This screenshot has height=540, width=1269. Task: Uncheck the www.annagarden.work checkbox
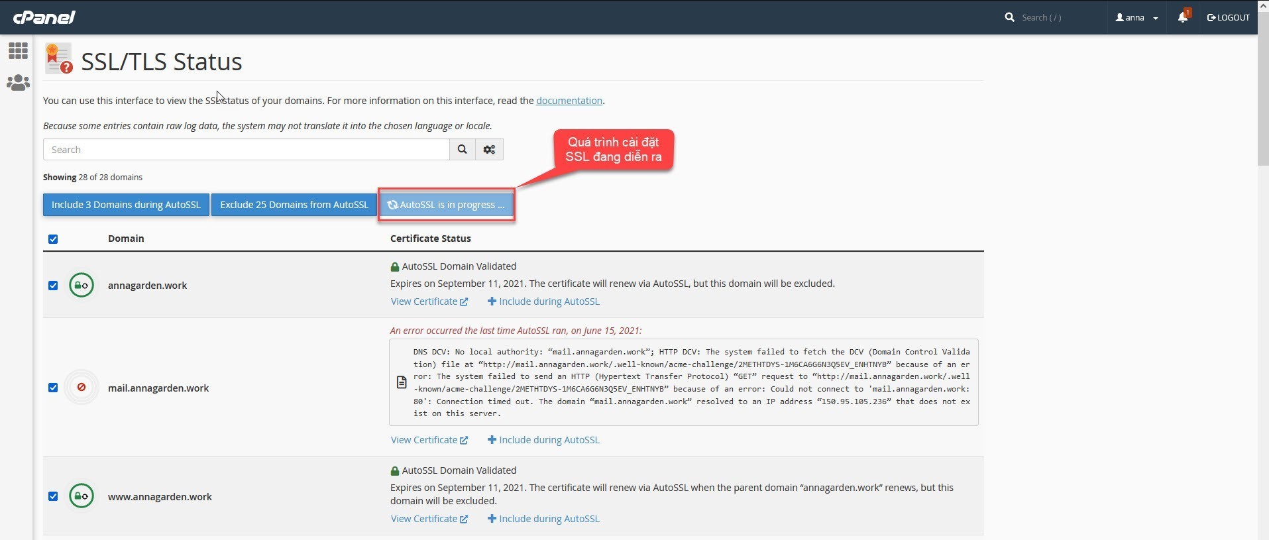pyautogui.click(x=53, y=496)
